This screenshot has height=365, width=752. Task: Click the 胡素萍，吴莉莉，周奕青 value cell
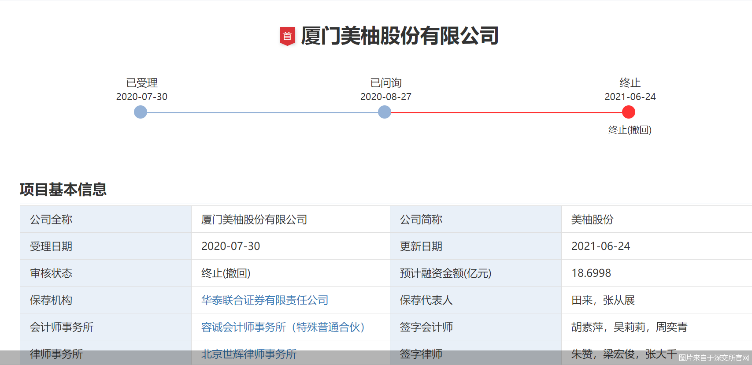tap(657, 327)
